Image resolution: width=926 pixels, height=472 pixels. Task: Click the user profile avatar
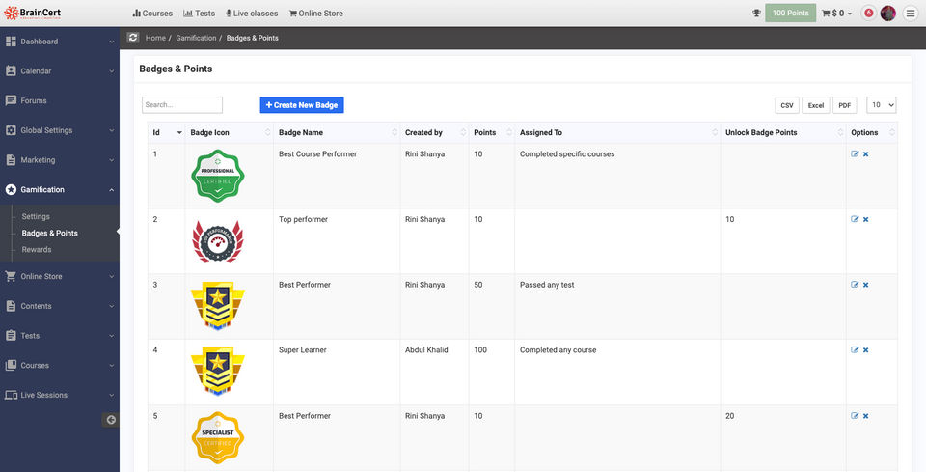point(888,14)
